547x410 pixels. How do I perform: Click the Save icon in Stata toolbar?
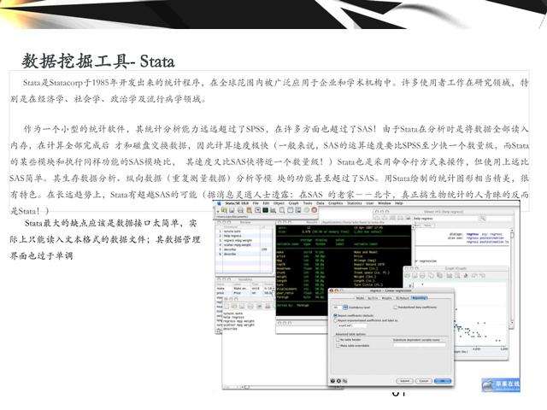[232, 210]
